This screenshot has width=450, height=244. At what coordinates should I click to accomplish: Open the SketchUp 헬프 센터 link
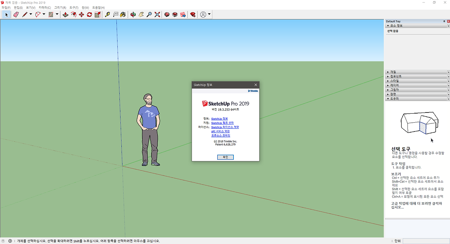point(222,123)
